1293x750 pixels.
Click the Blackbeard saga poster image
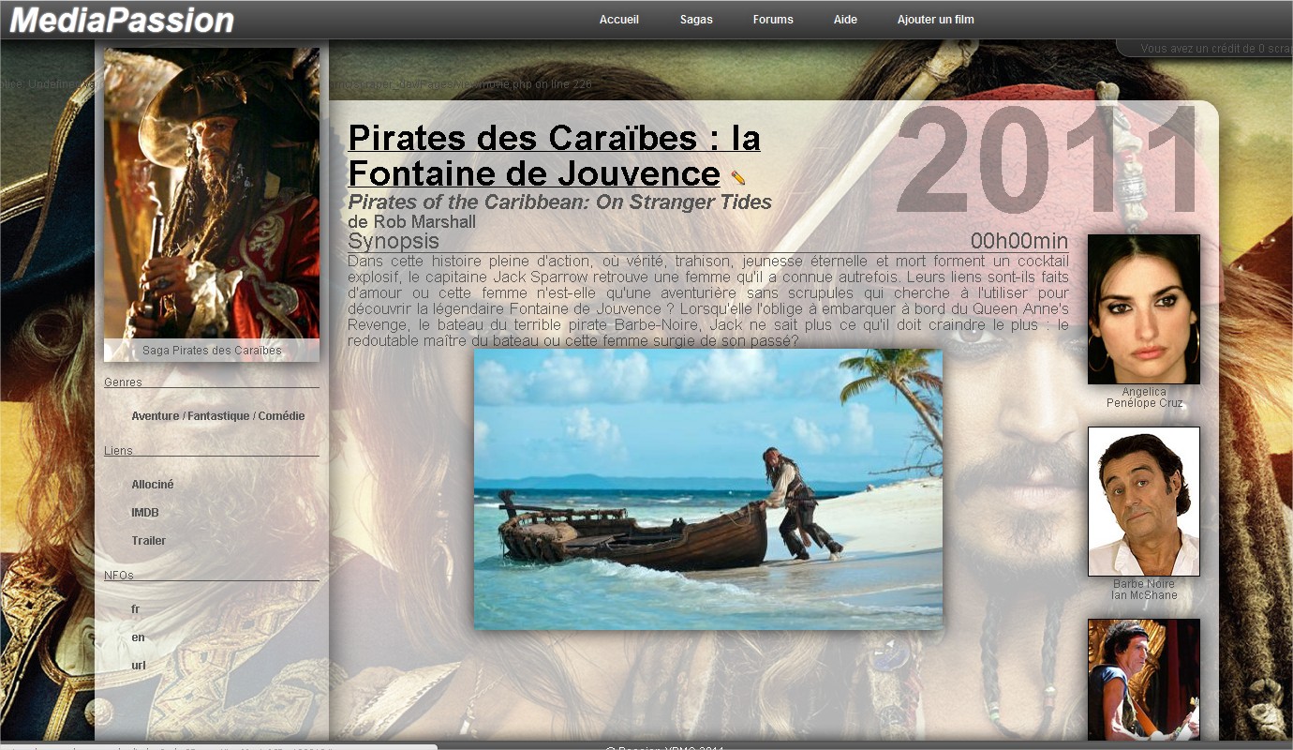212,193
